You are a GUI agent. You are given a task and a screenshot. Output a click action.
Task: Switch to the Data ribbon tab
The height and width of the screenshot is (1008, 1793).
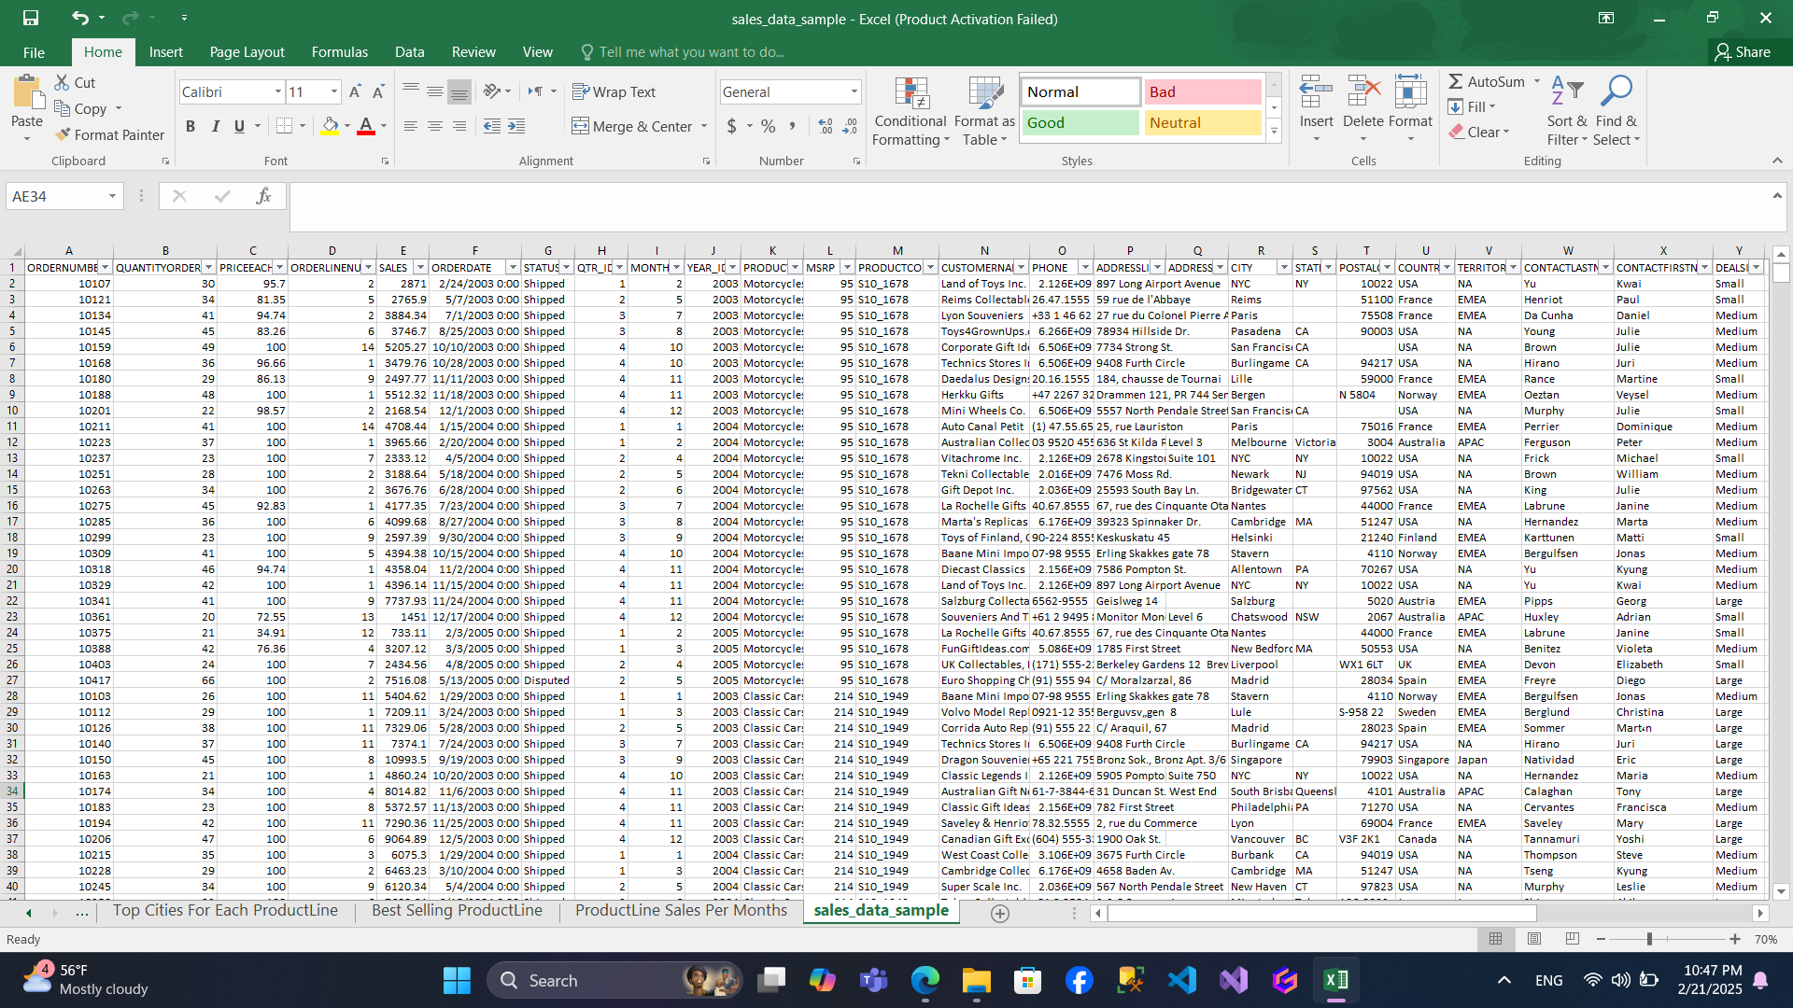(x=409, y=52)
